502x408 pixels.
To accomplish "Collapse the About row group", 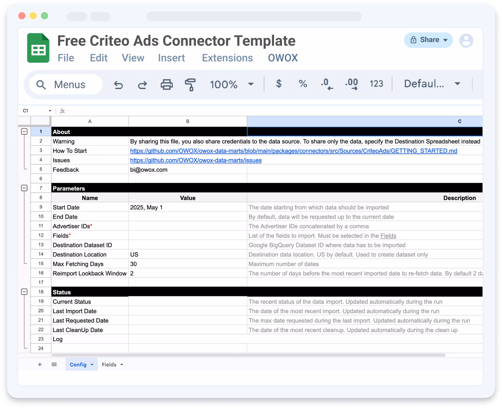I will pos(24,131).
